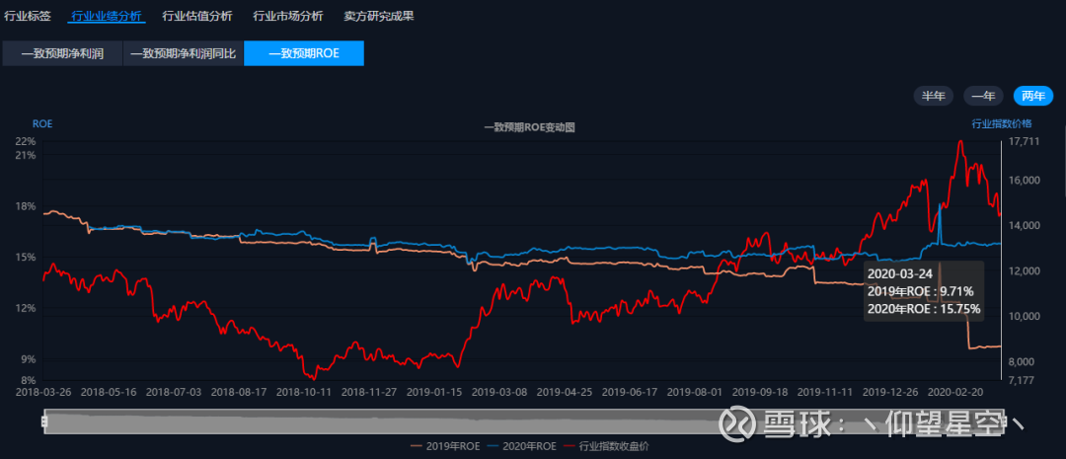Click the blue 2020 ROE spike peak
Screen dimensions: 1066x459
pyautogui.click(x=941, y=204)
